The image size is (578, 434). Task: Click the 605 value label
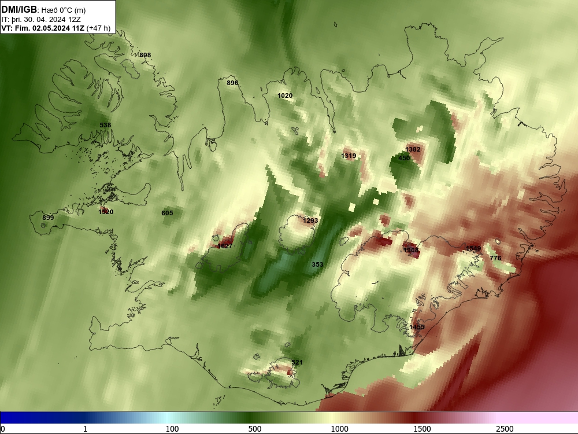pos(167,213)
